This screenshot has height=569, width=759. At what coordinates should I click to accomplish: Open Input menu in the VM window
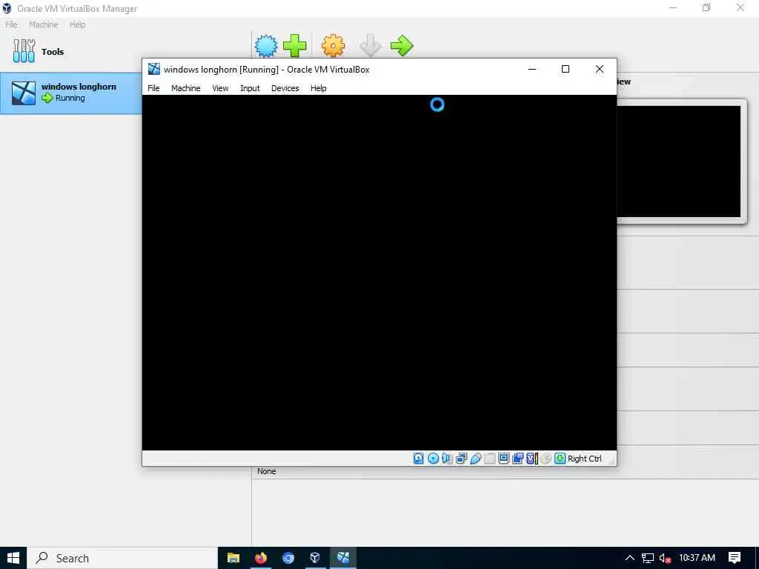click(x=250, y=88)
